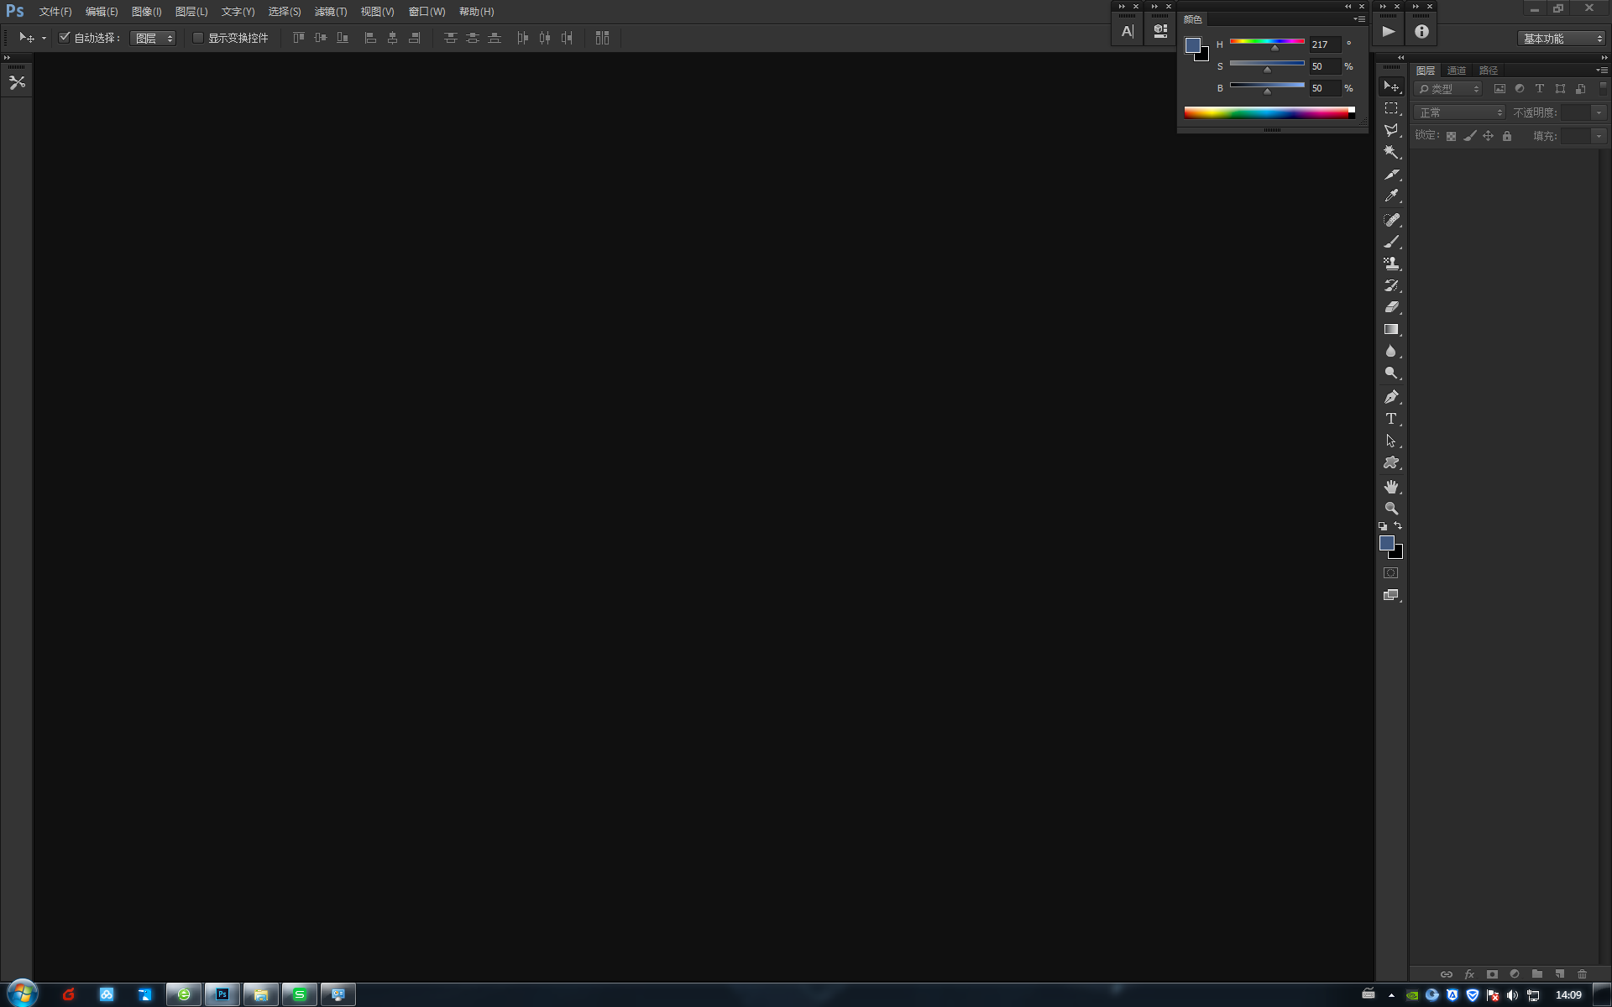Open the 图像(I) menu

[147, 12]
